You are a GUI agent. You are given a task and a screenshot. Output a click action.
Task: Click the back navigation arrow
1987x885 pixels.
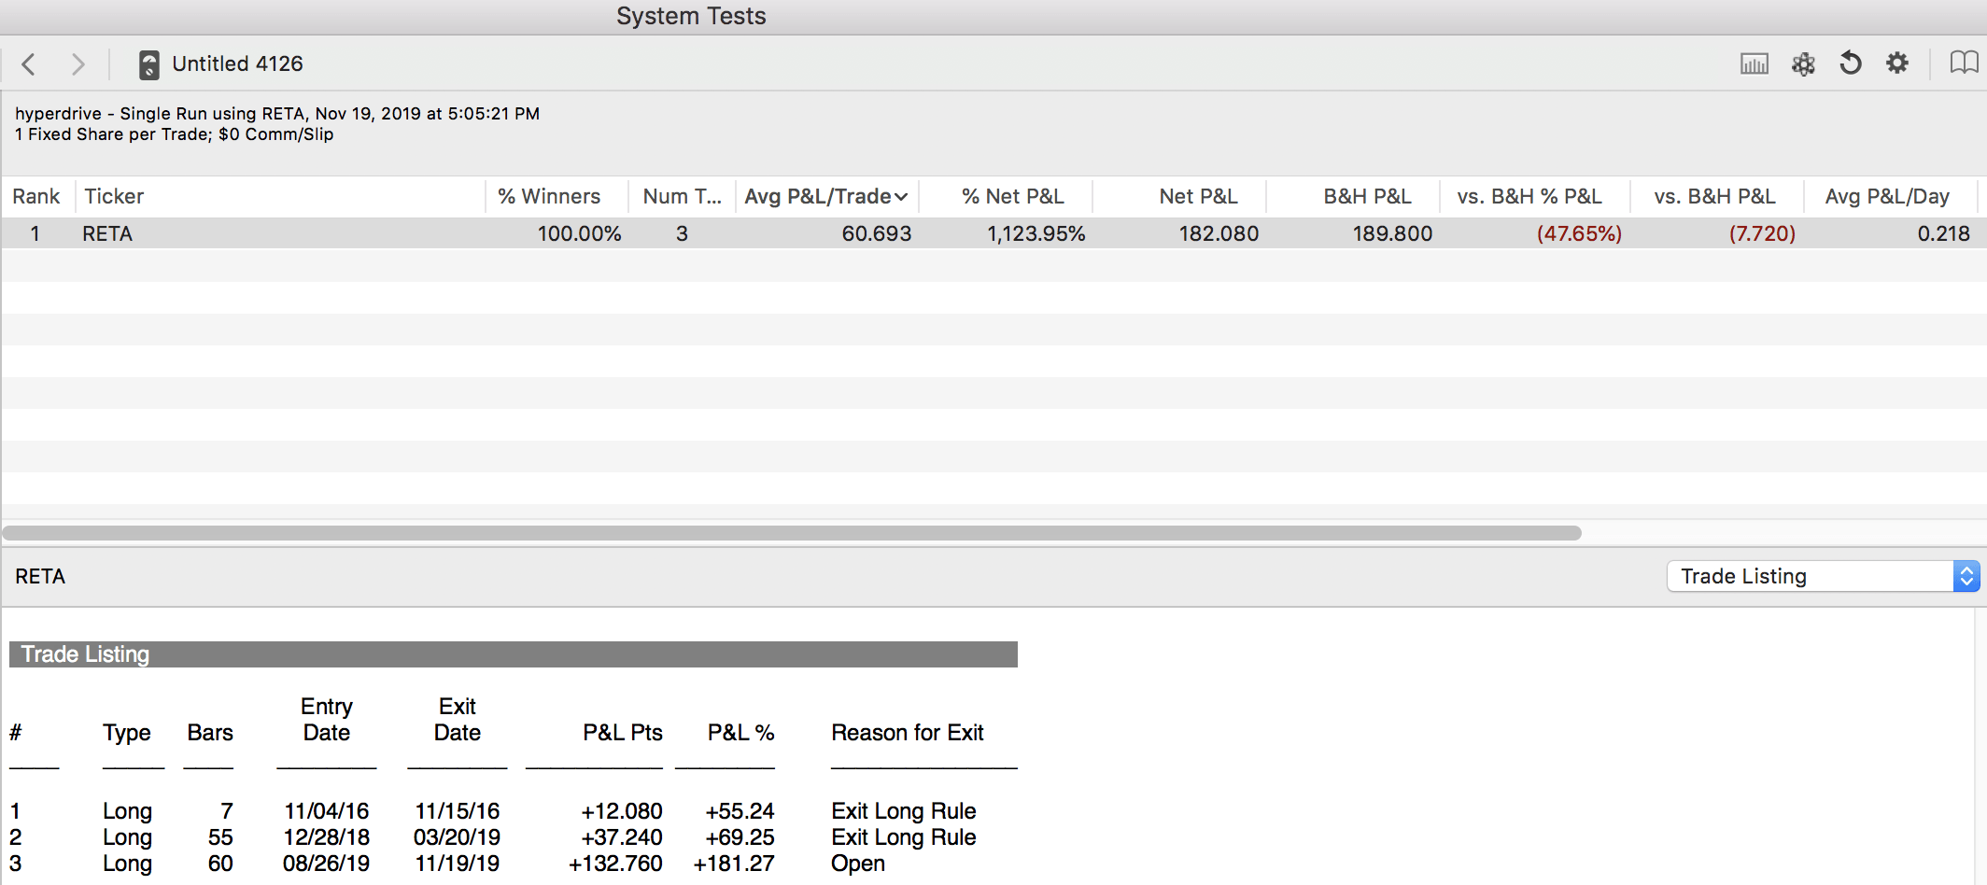(x=29, y=64)
